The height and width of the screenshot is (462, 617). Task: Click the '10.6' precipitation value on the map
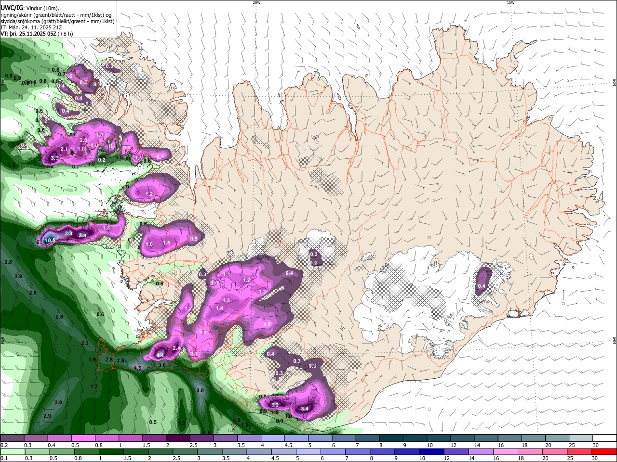50,241
